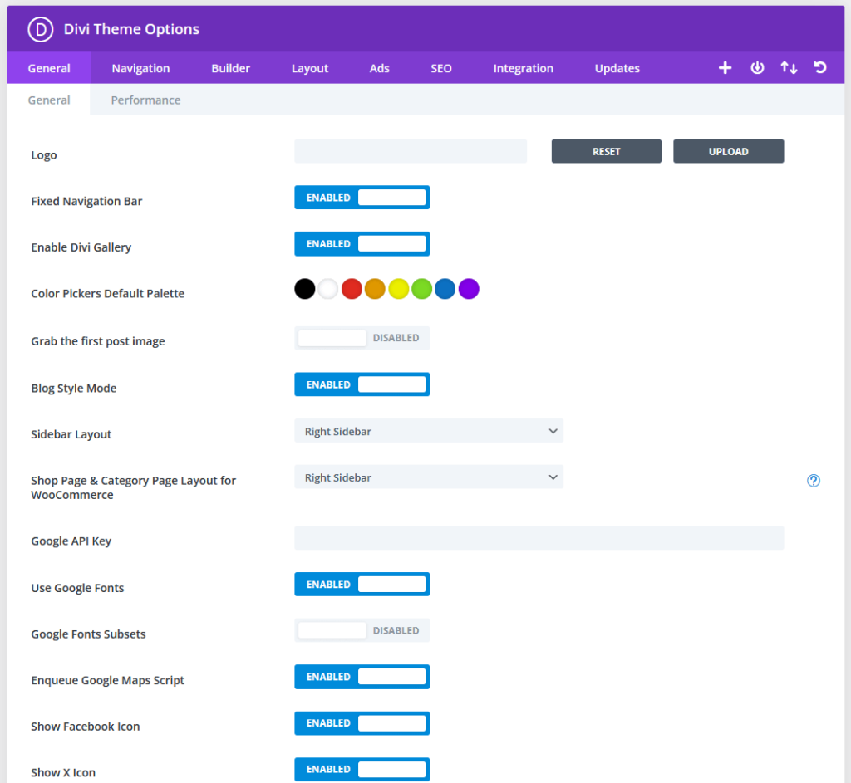The width and height of the screenshot is (851, 783).
Task: Select the Performance sub-tab
Action: (145, 100)
